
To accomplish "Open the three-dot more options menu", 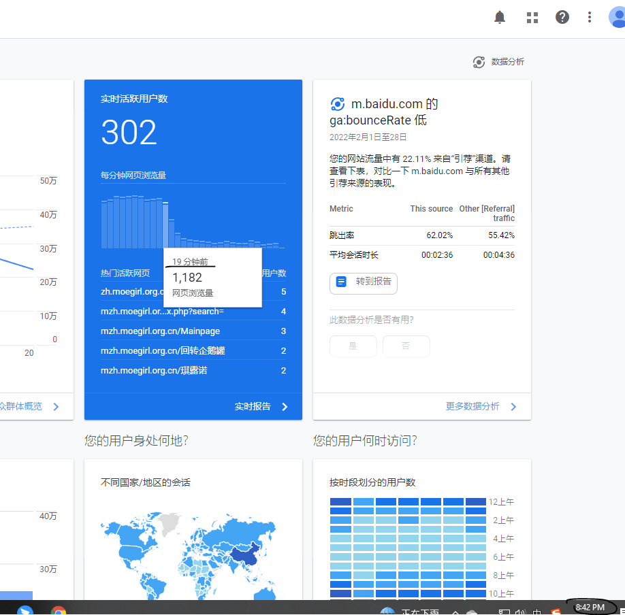I will [x=590, y=18].
